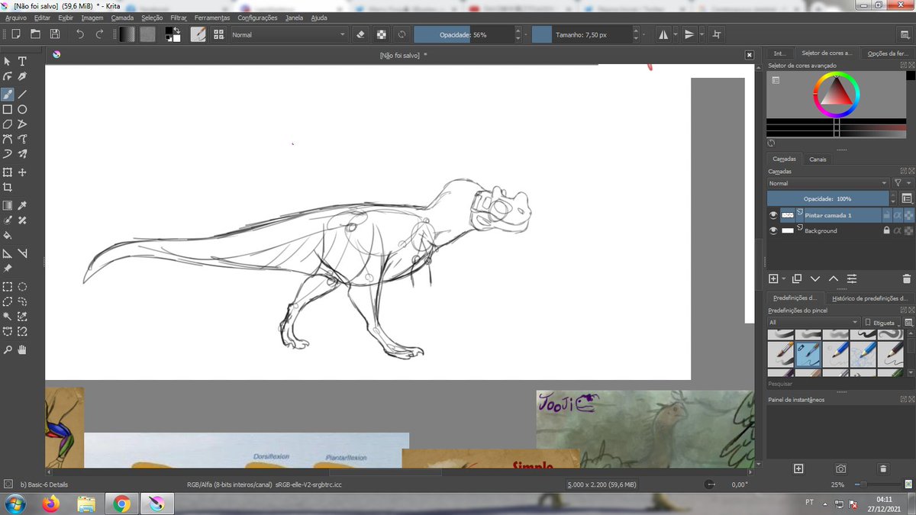The height and width of the screenshot is (515, 916).
Task: Toggle the lock on Background layer
Action: click(886, 230)
